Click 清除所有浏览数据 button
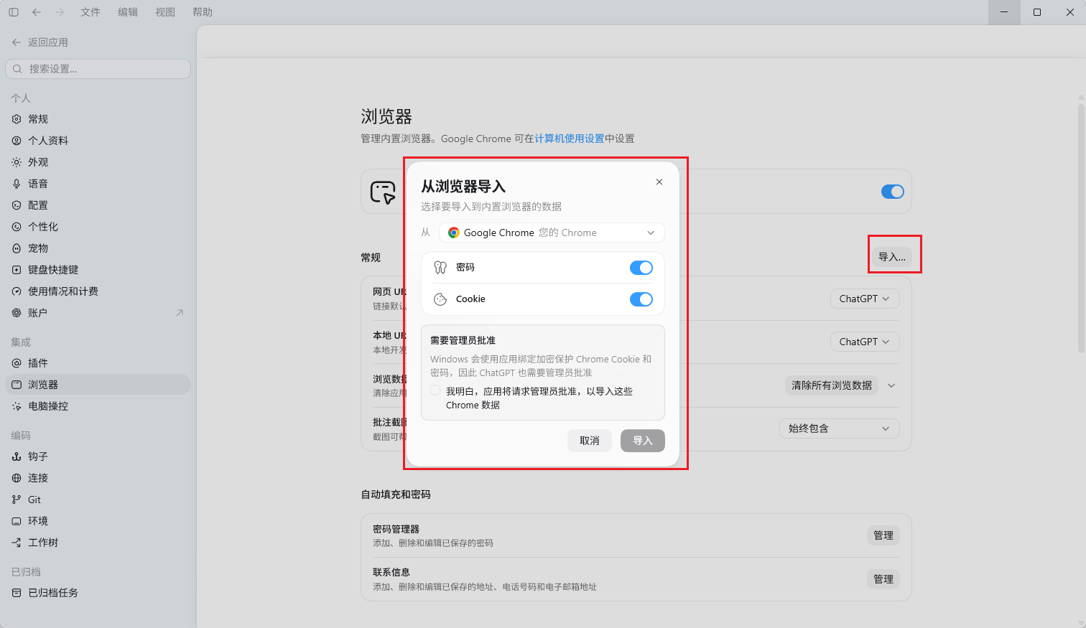Viewport: 1086px width, 628px height. 832,385
